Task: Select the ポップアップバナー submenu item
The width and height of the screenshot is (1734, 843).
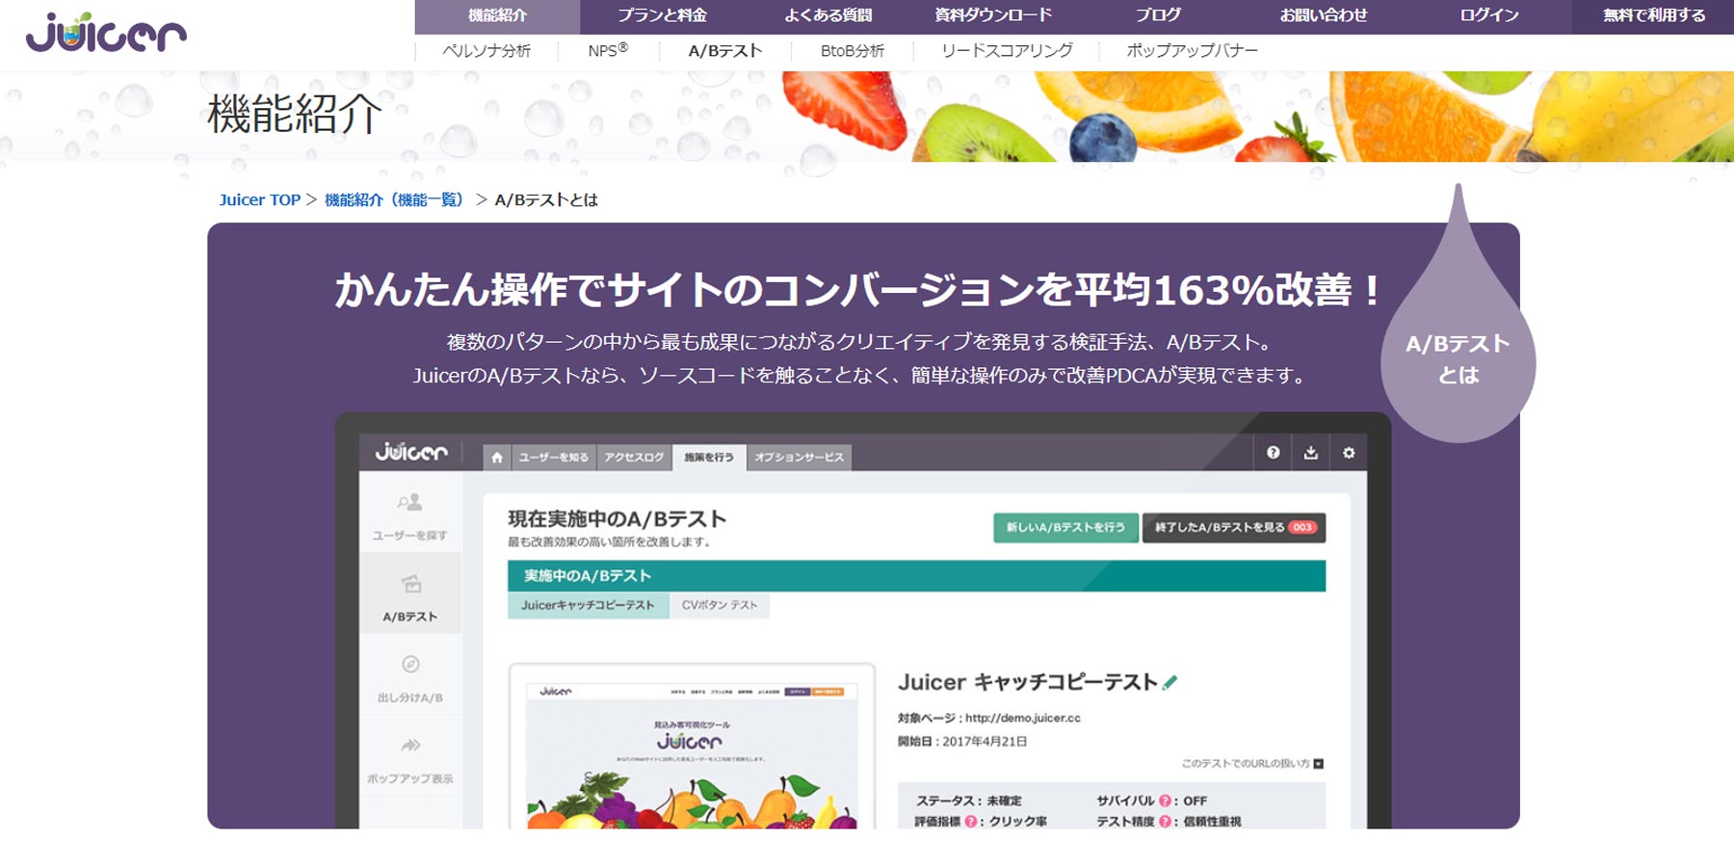Action: pyautogui.click(x=1193, y=51)
